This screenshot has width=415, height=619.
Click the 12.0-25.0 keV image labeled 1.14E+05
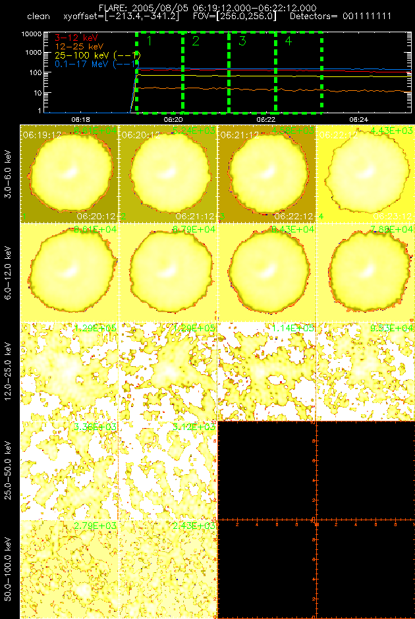point(267,371)
